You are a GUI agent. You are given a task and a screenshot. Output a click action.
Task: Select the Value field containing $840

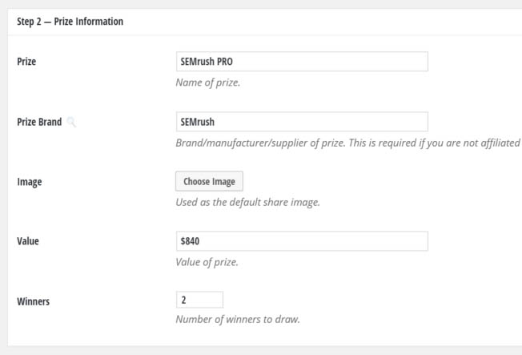301,241
